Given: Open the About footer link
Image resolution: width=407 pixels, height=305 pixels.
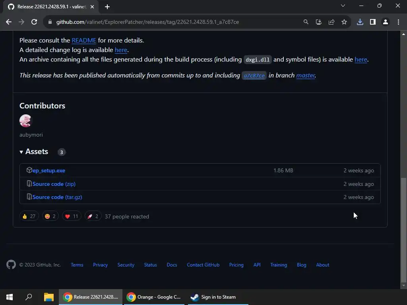Looking at the screenshot, I should click(323, 265).
